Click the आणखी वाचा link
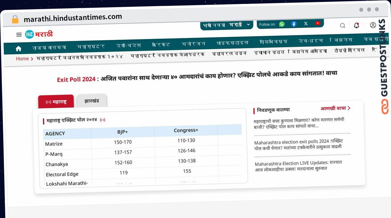 pos(335,108)
